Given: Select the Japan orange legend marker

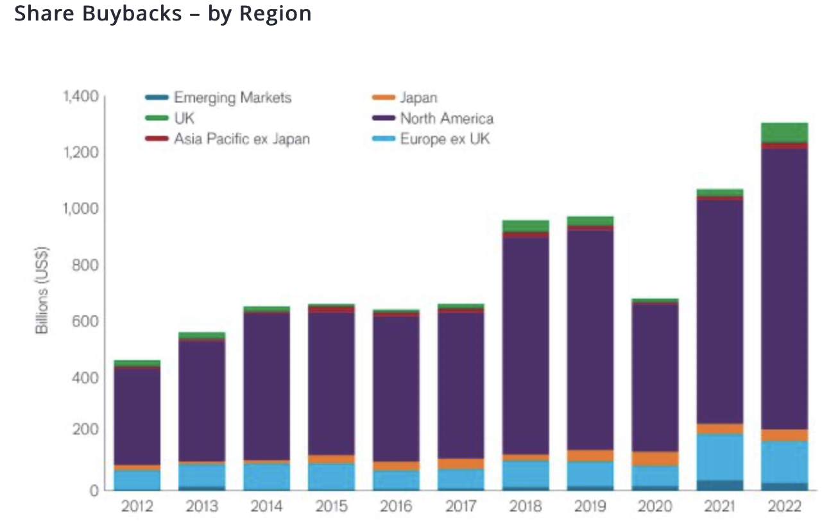Looking at the screenshot, I should (x=384, y=98).
